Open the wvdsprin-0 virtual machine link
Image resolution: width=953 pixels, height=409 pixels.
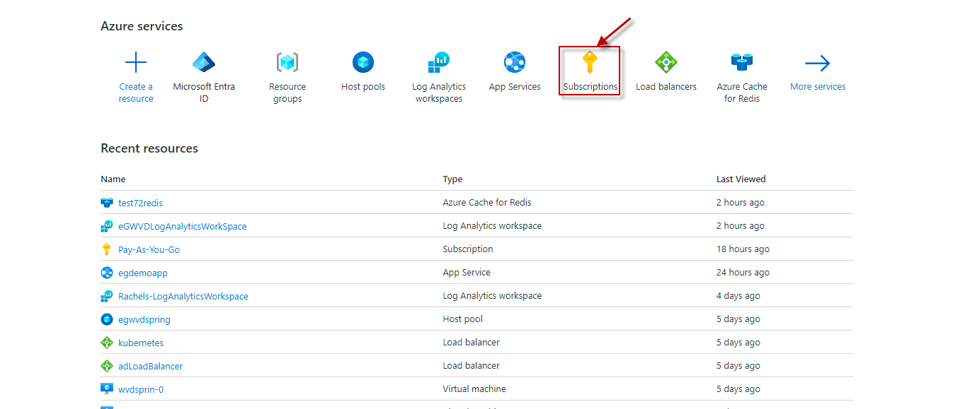tap(141, 389)
